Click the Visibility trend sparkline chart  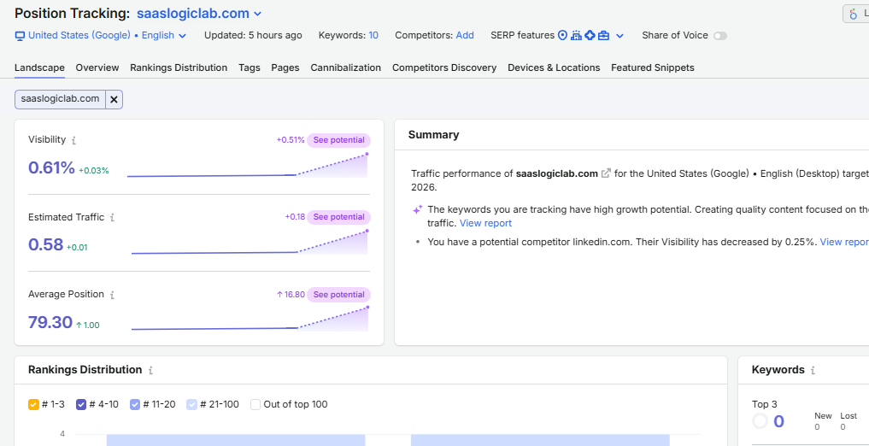click(248, 166)
